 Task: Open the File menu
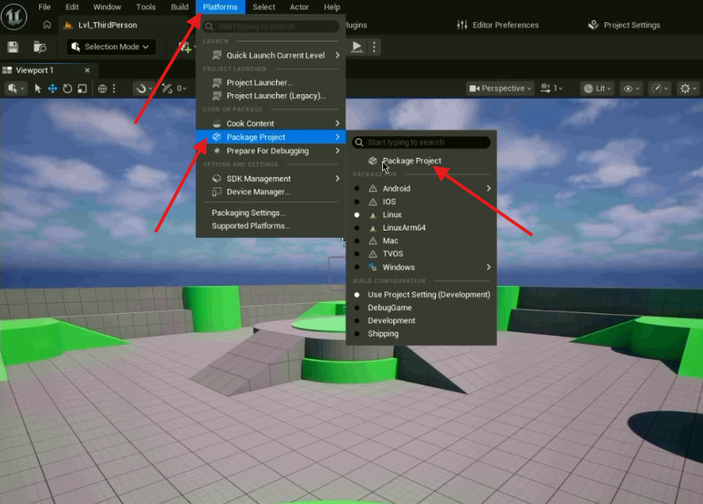coord(45,7)
